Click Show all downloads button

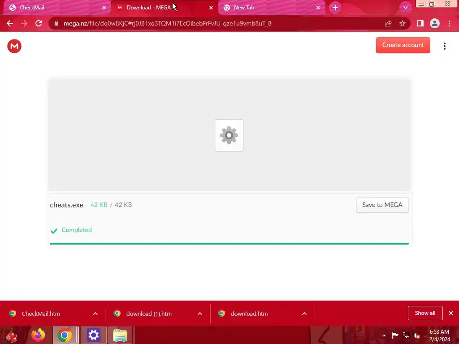pos(425,313)
